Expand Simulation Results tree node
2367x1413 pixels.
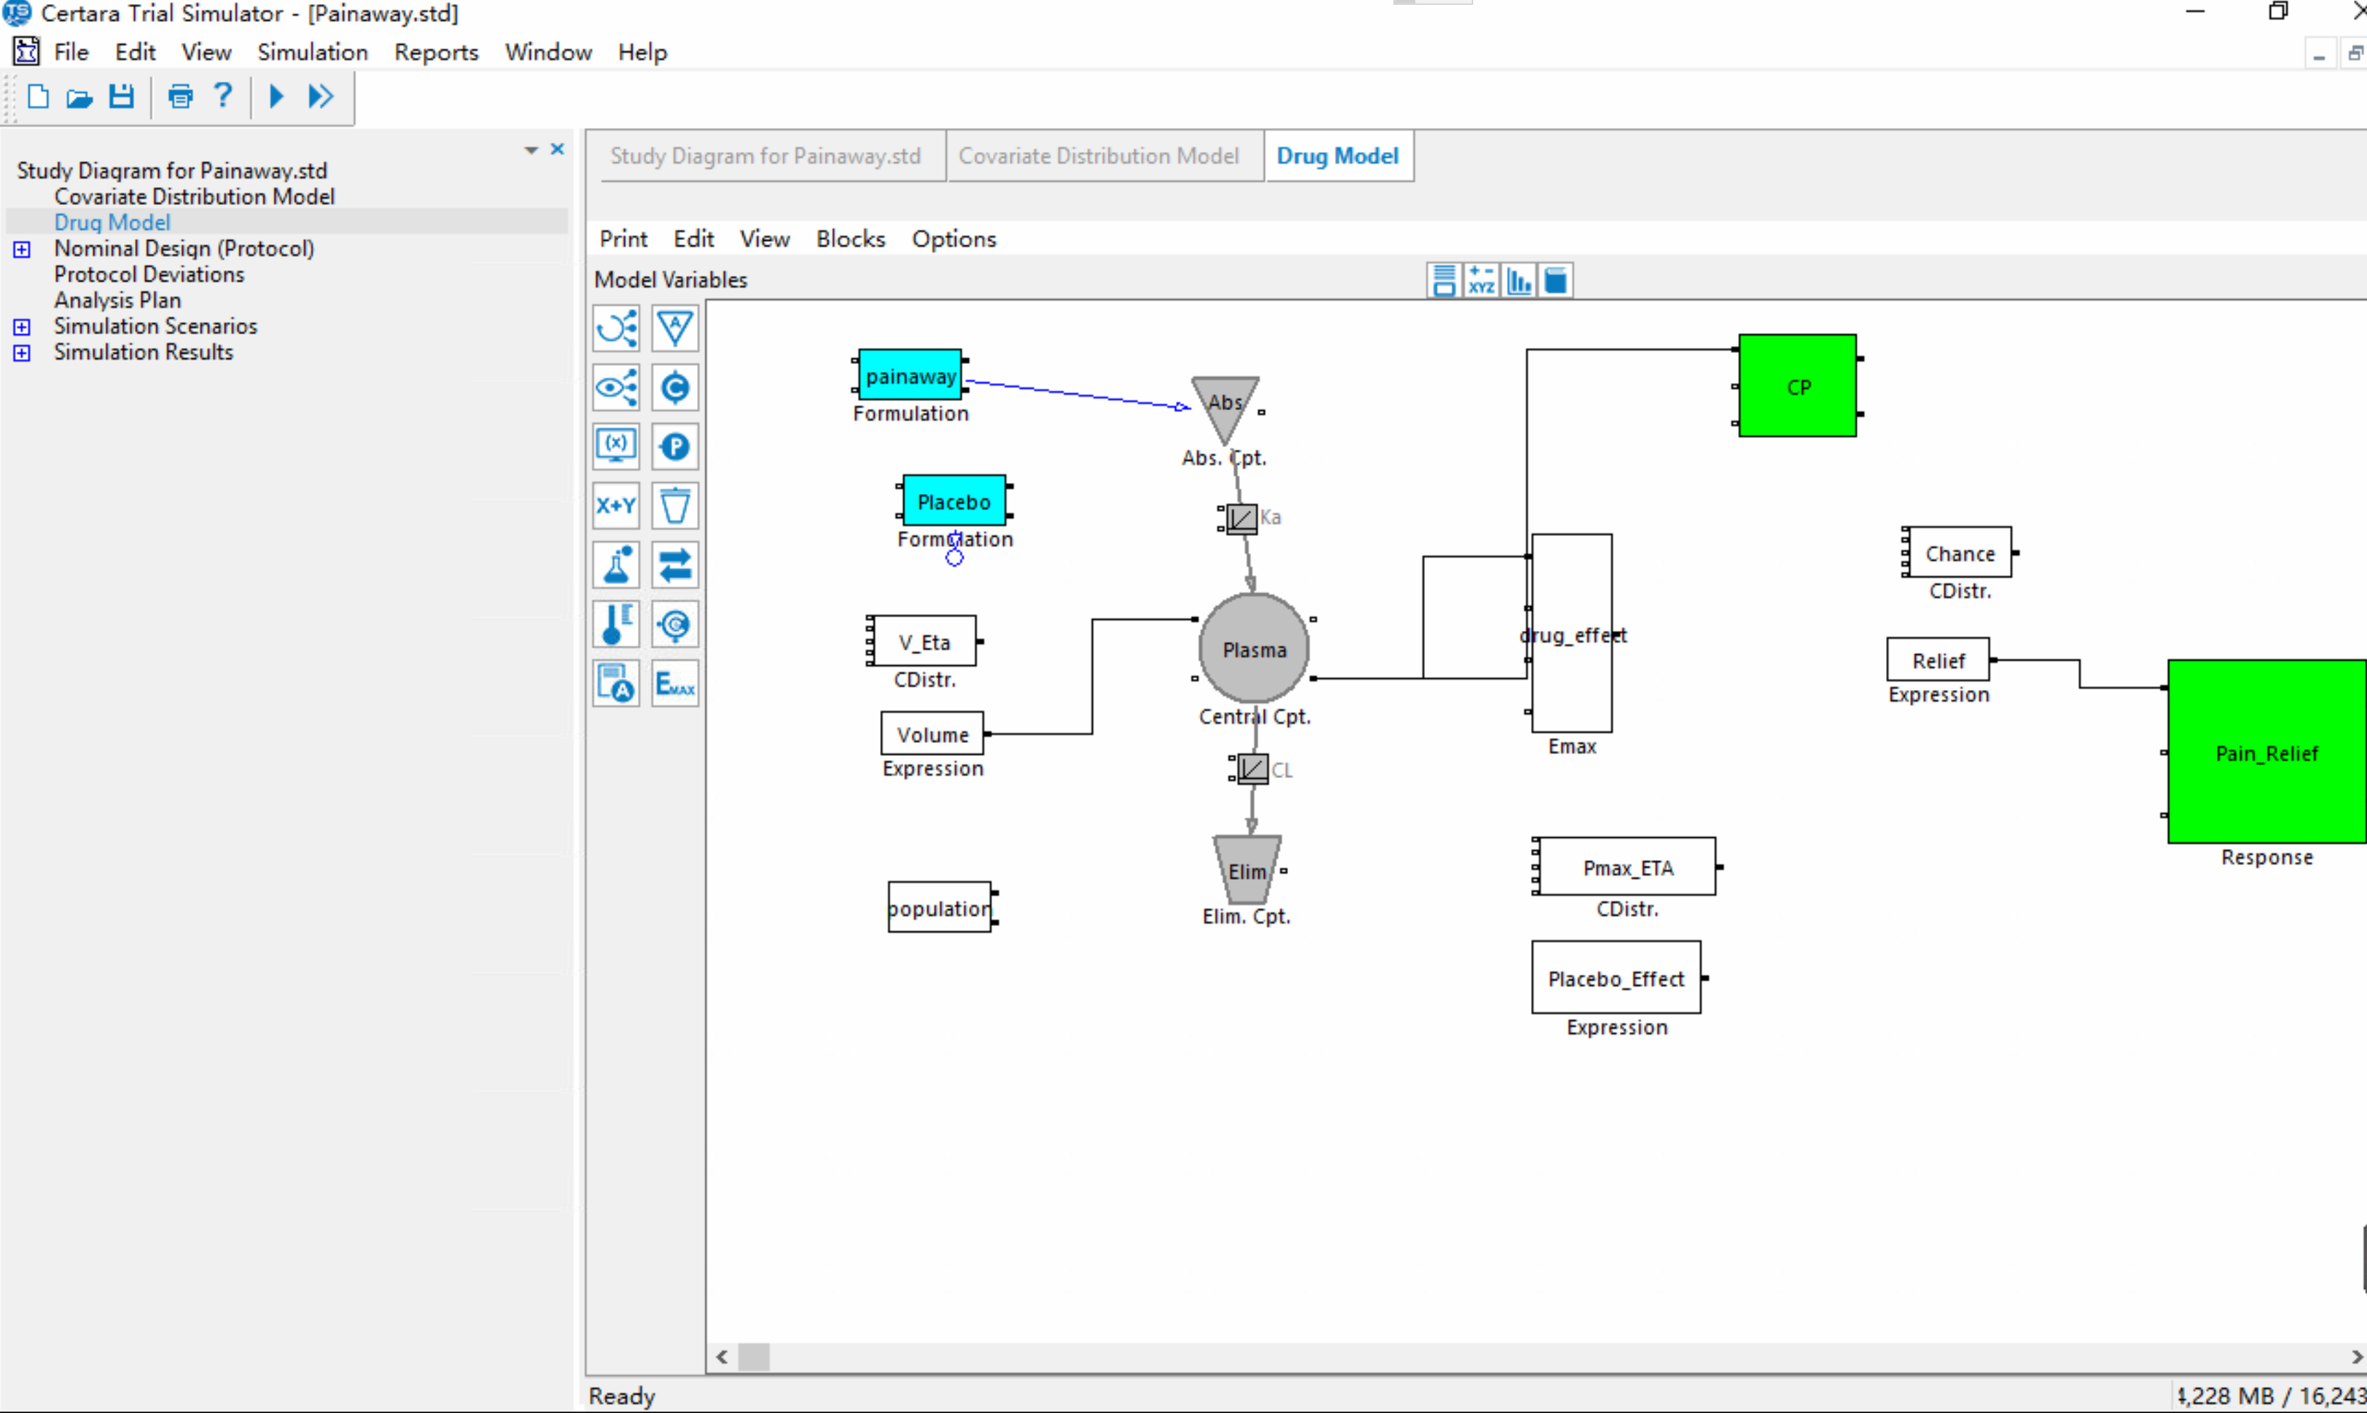coord(22,352)
